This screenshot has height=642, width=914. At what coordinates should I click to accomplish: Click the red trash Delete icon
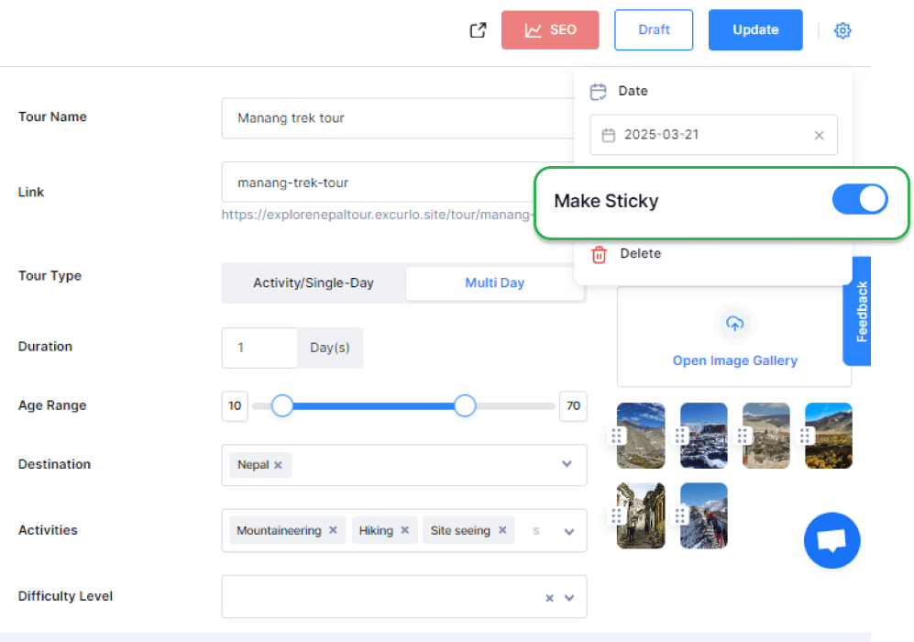[x=599, y=254]
